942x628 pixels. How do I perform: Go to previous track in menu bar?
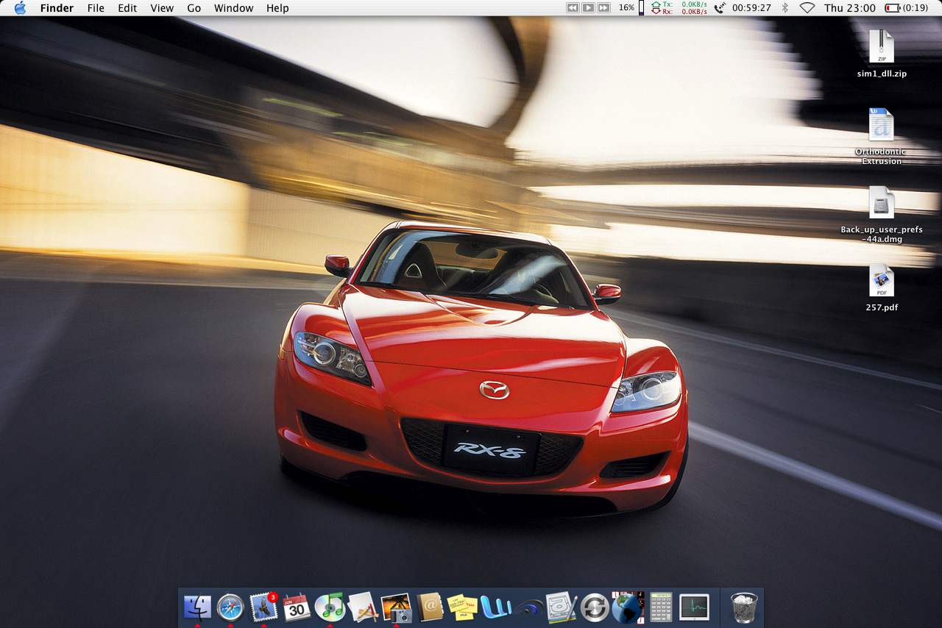pos(573,7)
